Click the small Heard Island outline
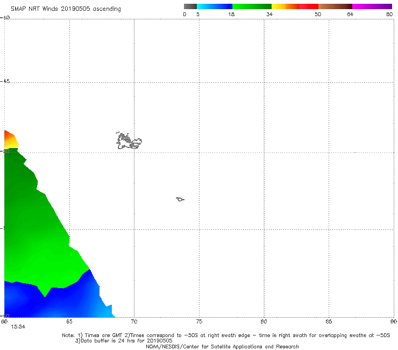The image size is (398, 350). [x=180, y=199]
